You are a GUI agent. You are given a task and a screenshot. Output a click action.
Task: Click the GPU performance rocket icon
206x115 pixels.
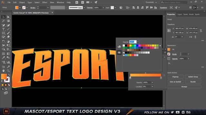point(96,2)
